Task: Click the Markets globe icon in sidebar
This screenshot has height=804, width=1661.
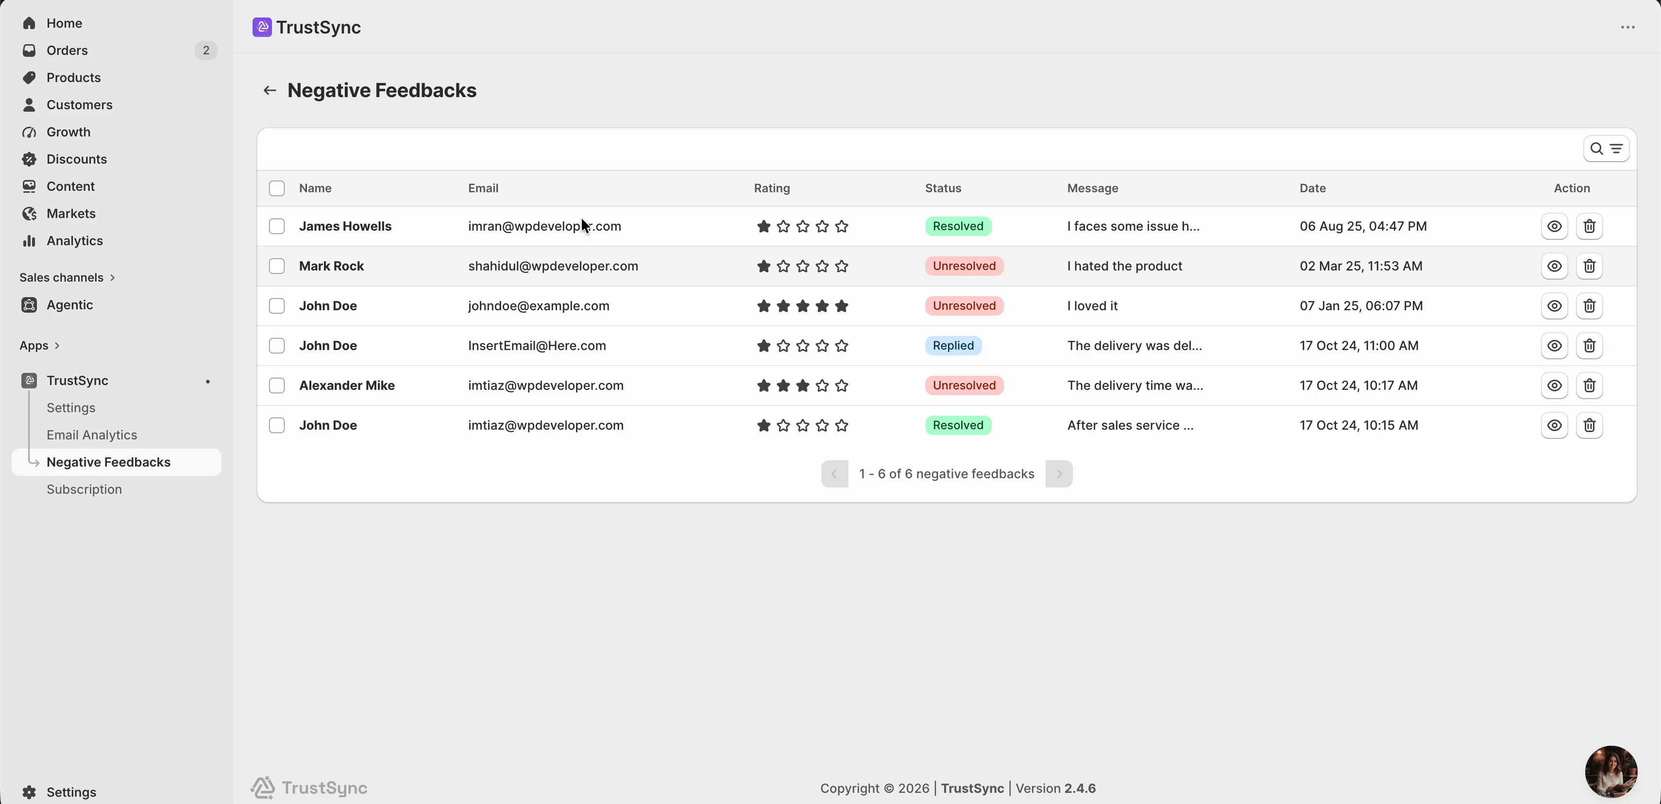Action: (29, 214)
